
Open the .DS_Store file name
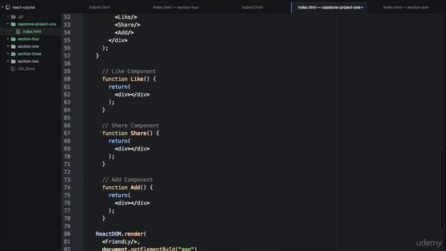[x=26, y=68]
